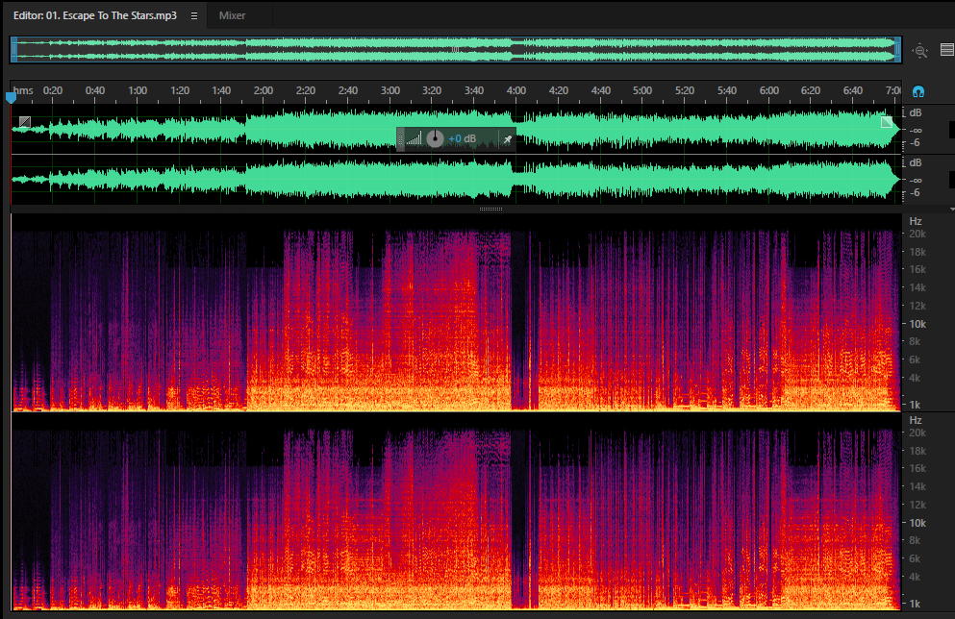955x619 pixels.
Task: Click the striped list icon beside the zoom magnifier
Action: coord(947,50)
